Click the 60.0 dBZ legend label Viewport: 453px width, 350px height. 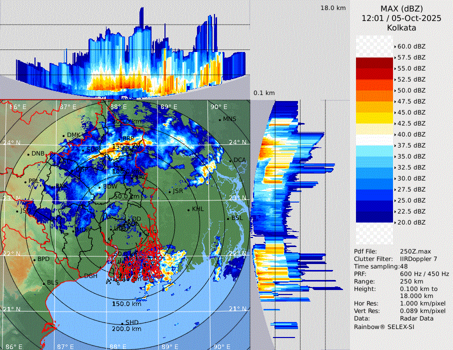click(411, 46)
